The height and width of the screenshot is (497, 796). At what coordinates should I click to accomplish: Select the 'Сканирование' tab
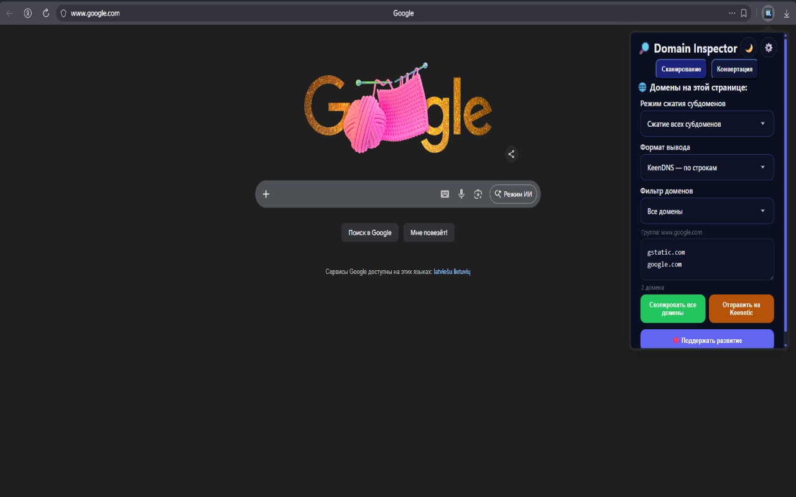(x=680, y=69)
